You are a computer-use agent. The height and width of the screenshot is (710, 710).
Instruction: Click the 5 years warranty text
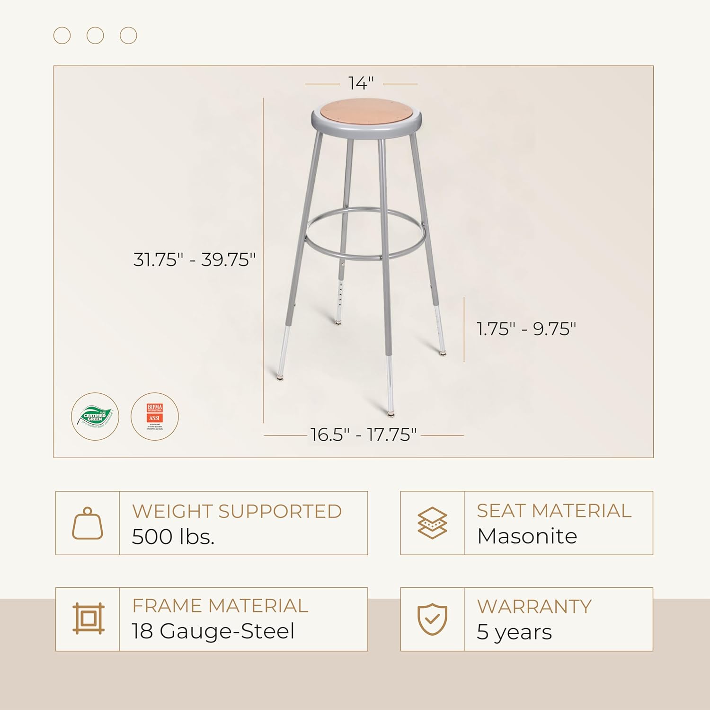click(514, 632)
